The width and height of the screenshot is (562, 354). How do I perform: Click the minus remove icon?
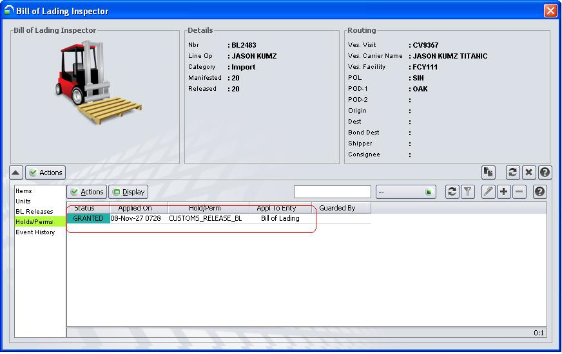(x=519, y=192)
